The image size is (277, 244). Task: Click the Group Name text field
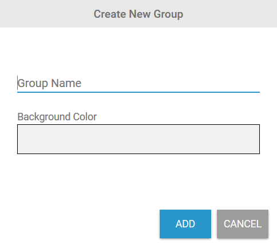click(138, 84)
